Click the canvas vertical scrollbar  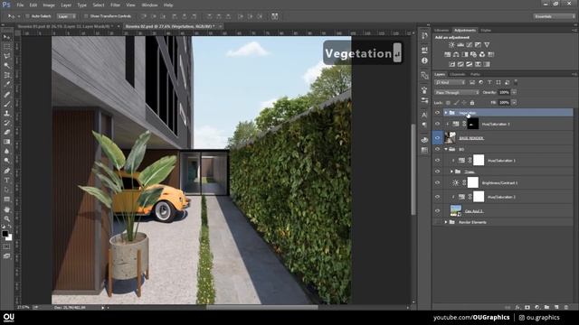413,170
